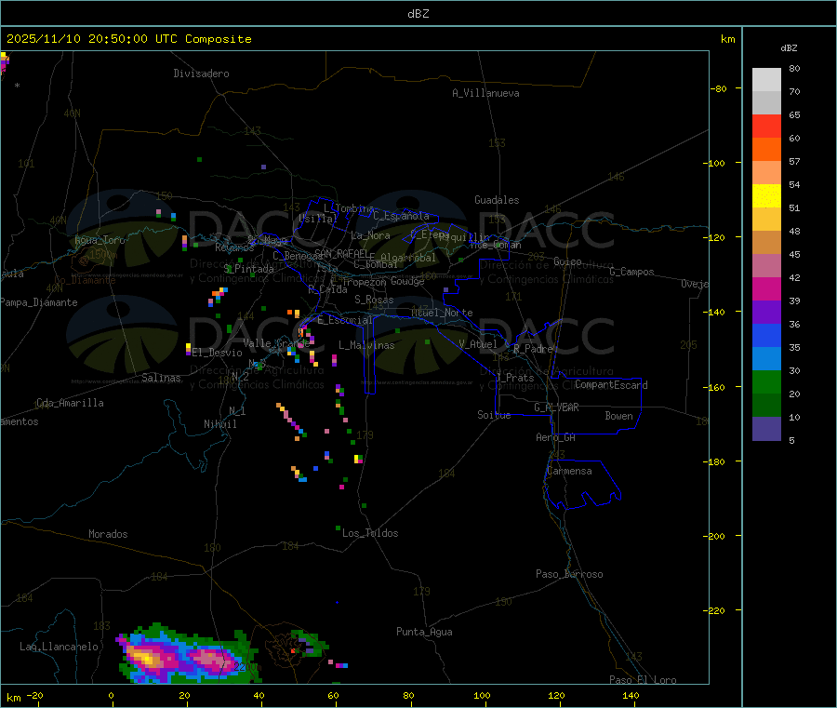Click the legend value 45
This screenshot has width=837, height=708.
pos(794,255)
